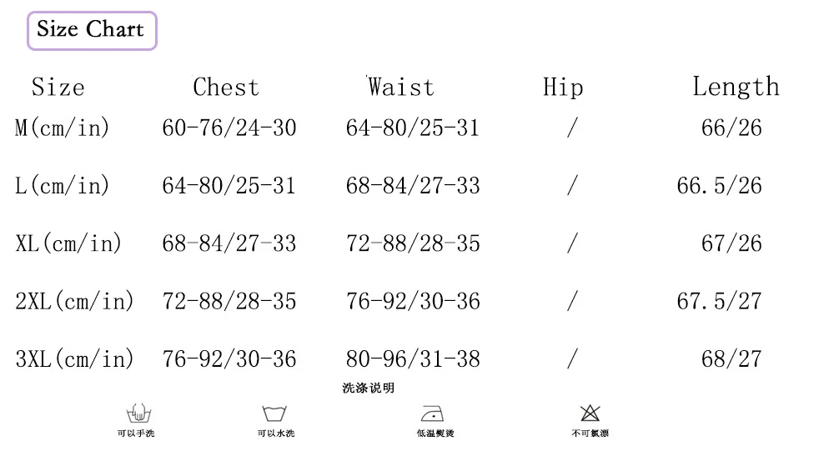Select the M(cm/in) size row label
The height and width of the screenshot is (456, 834).
pos(63,128)
